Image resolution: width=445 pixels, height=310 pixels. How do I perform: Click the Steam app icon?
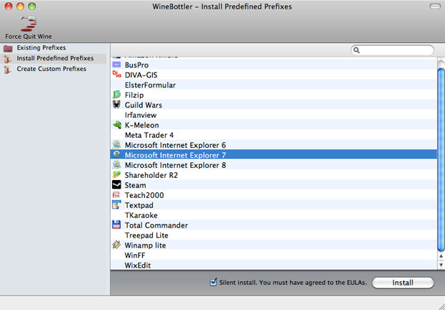[x=117, y=184]
